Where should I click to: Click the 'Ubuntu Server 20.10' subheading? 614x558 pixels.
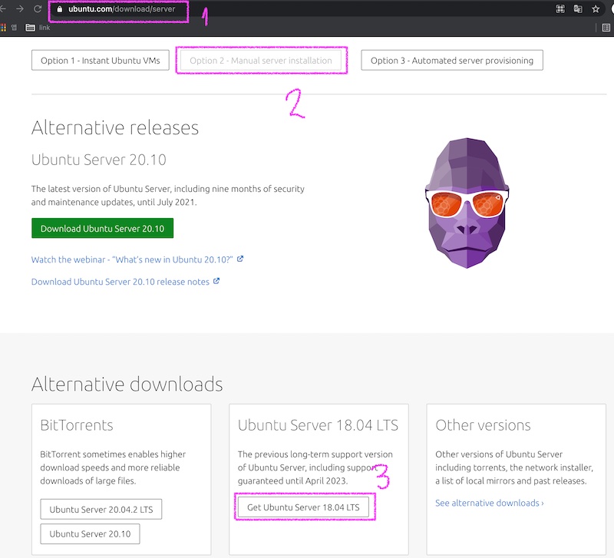[x=99, y=160]
